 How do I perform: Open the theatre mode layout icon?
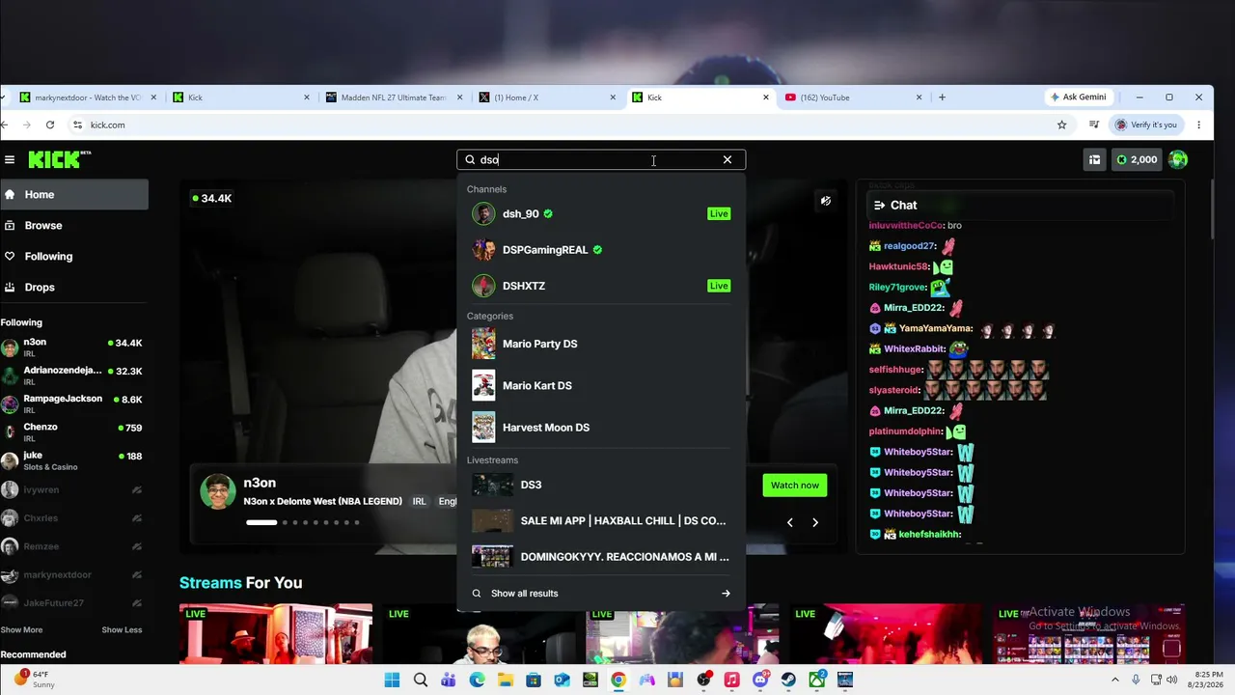[x=1094, y=160]
